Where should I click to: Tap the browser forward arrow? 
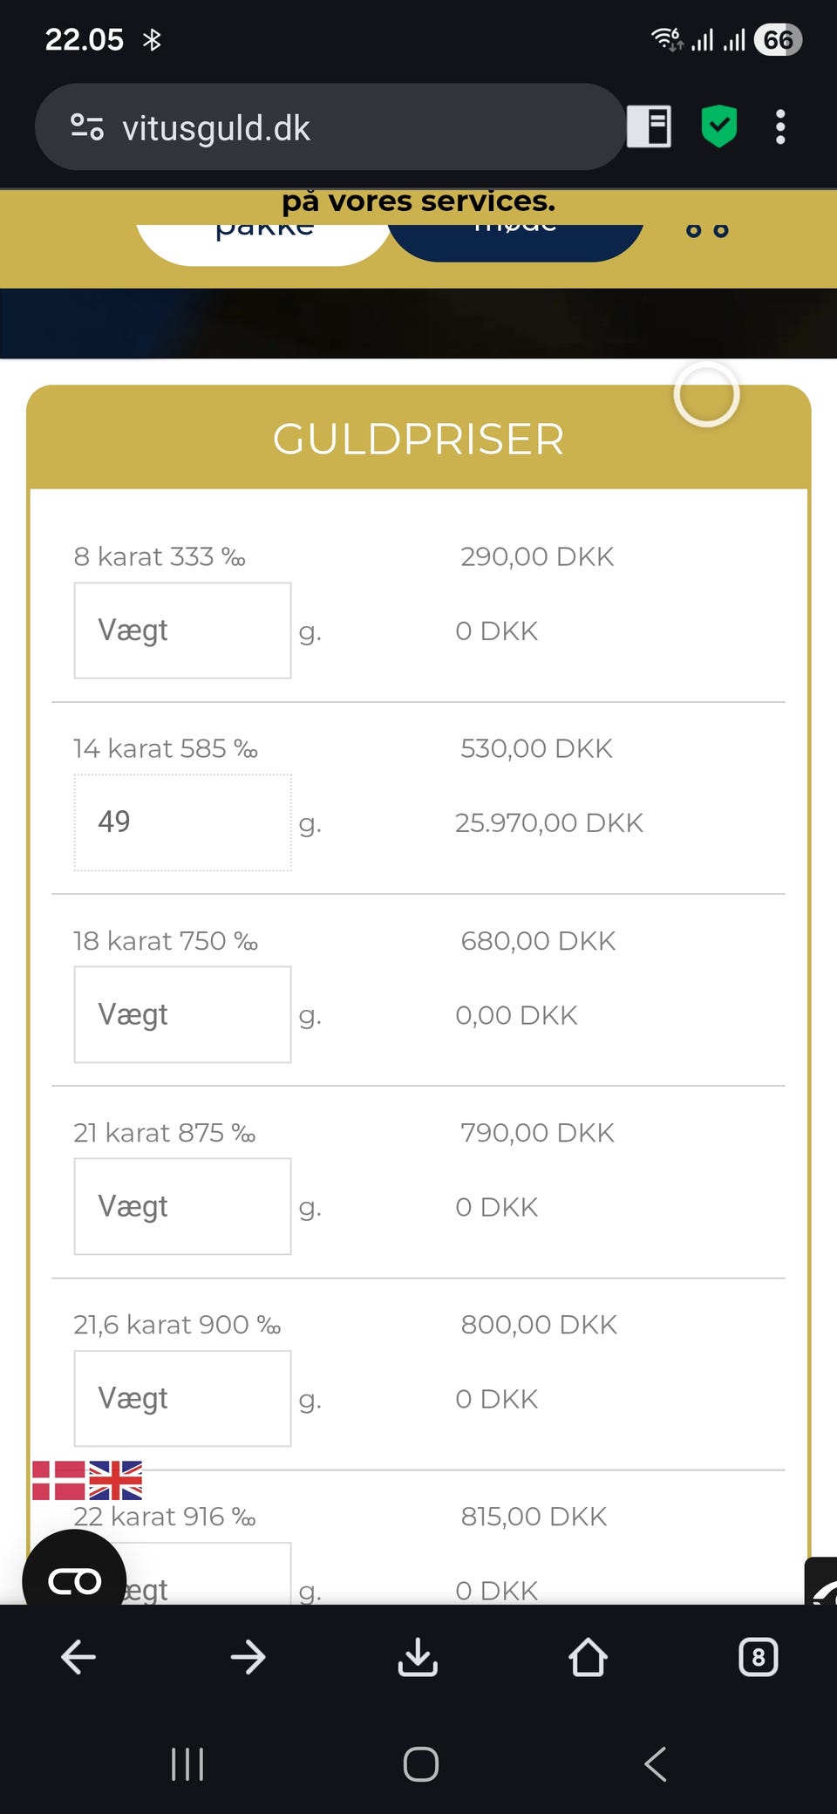pos(248,1657)
